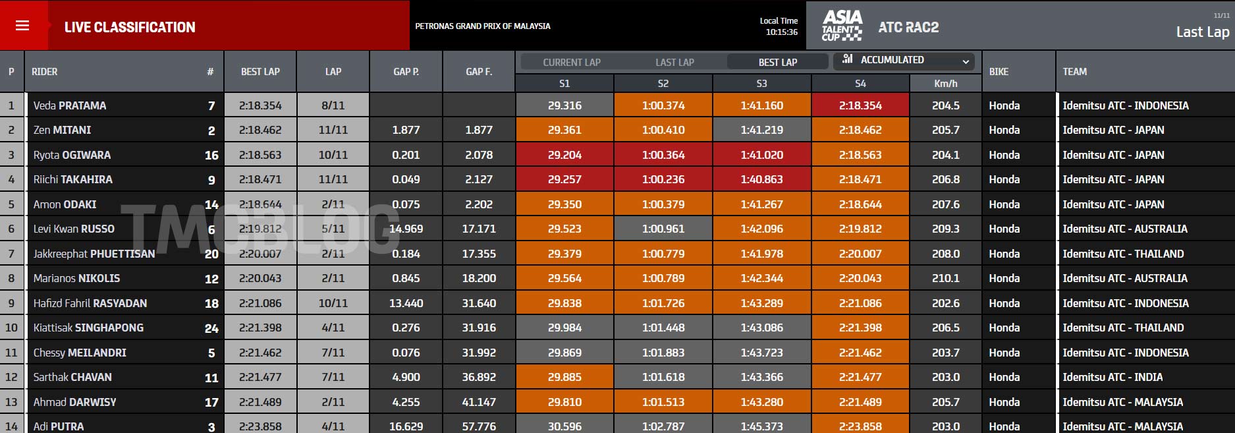Expand the ACCUMULATED dropdown chevron
The height and width of the screenshot is (433, 1235).
coord(966,61)
